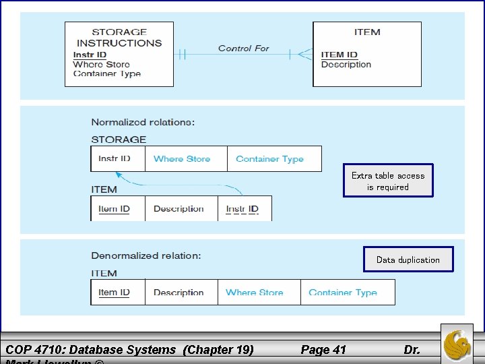Click the UCF Pegasus logo icon
485x364 pixels.
click(x=457, y=345)
